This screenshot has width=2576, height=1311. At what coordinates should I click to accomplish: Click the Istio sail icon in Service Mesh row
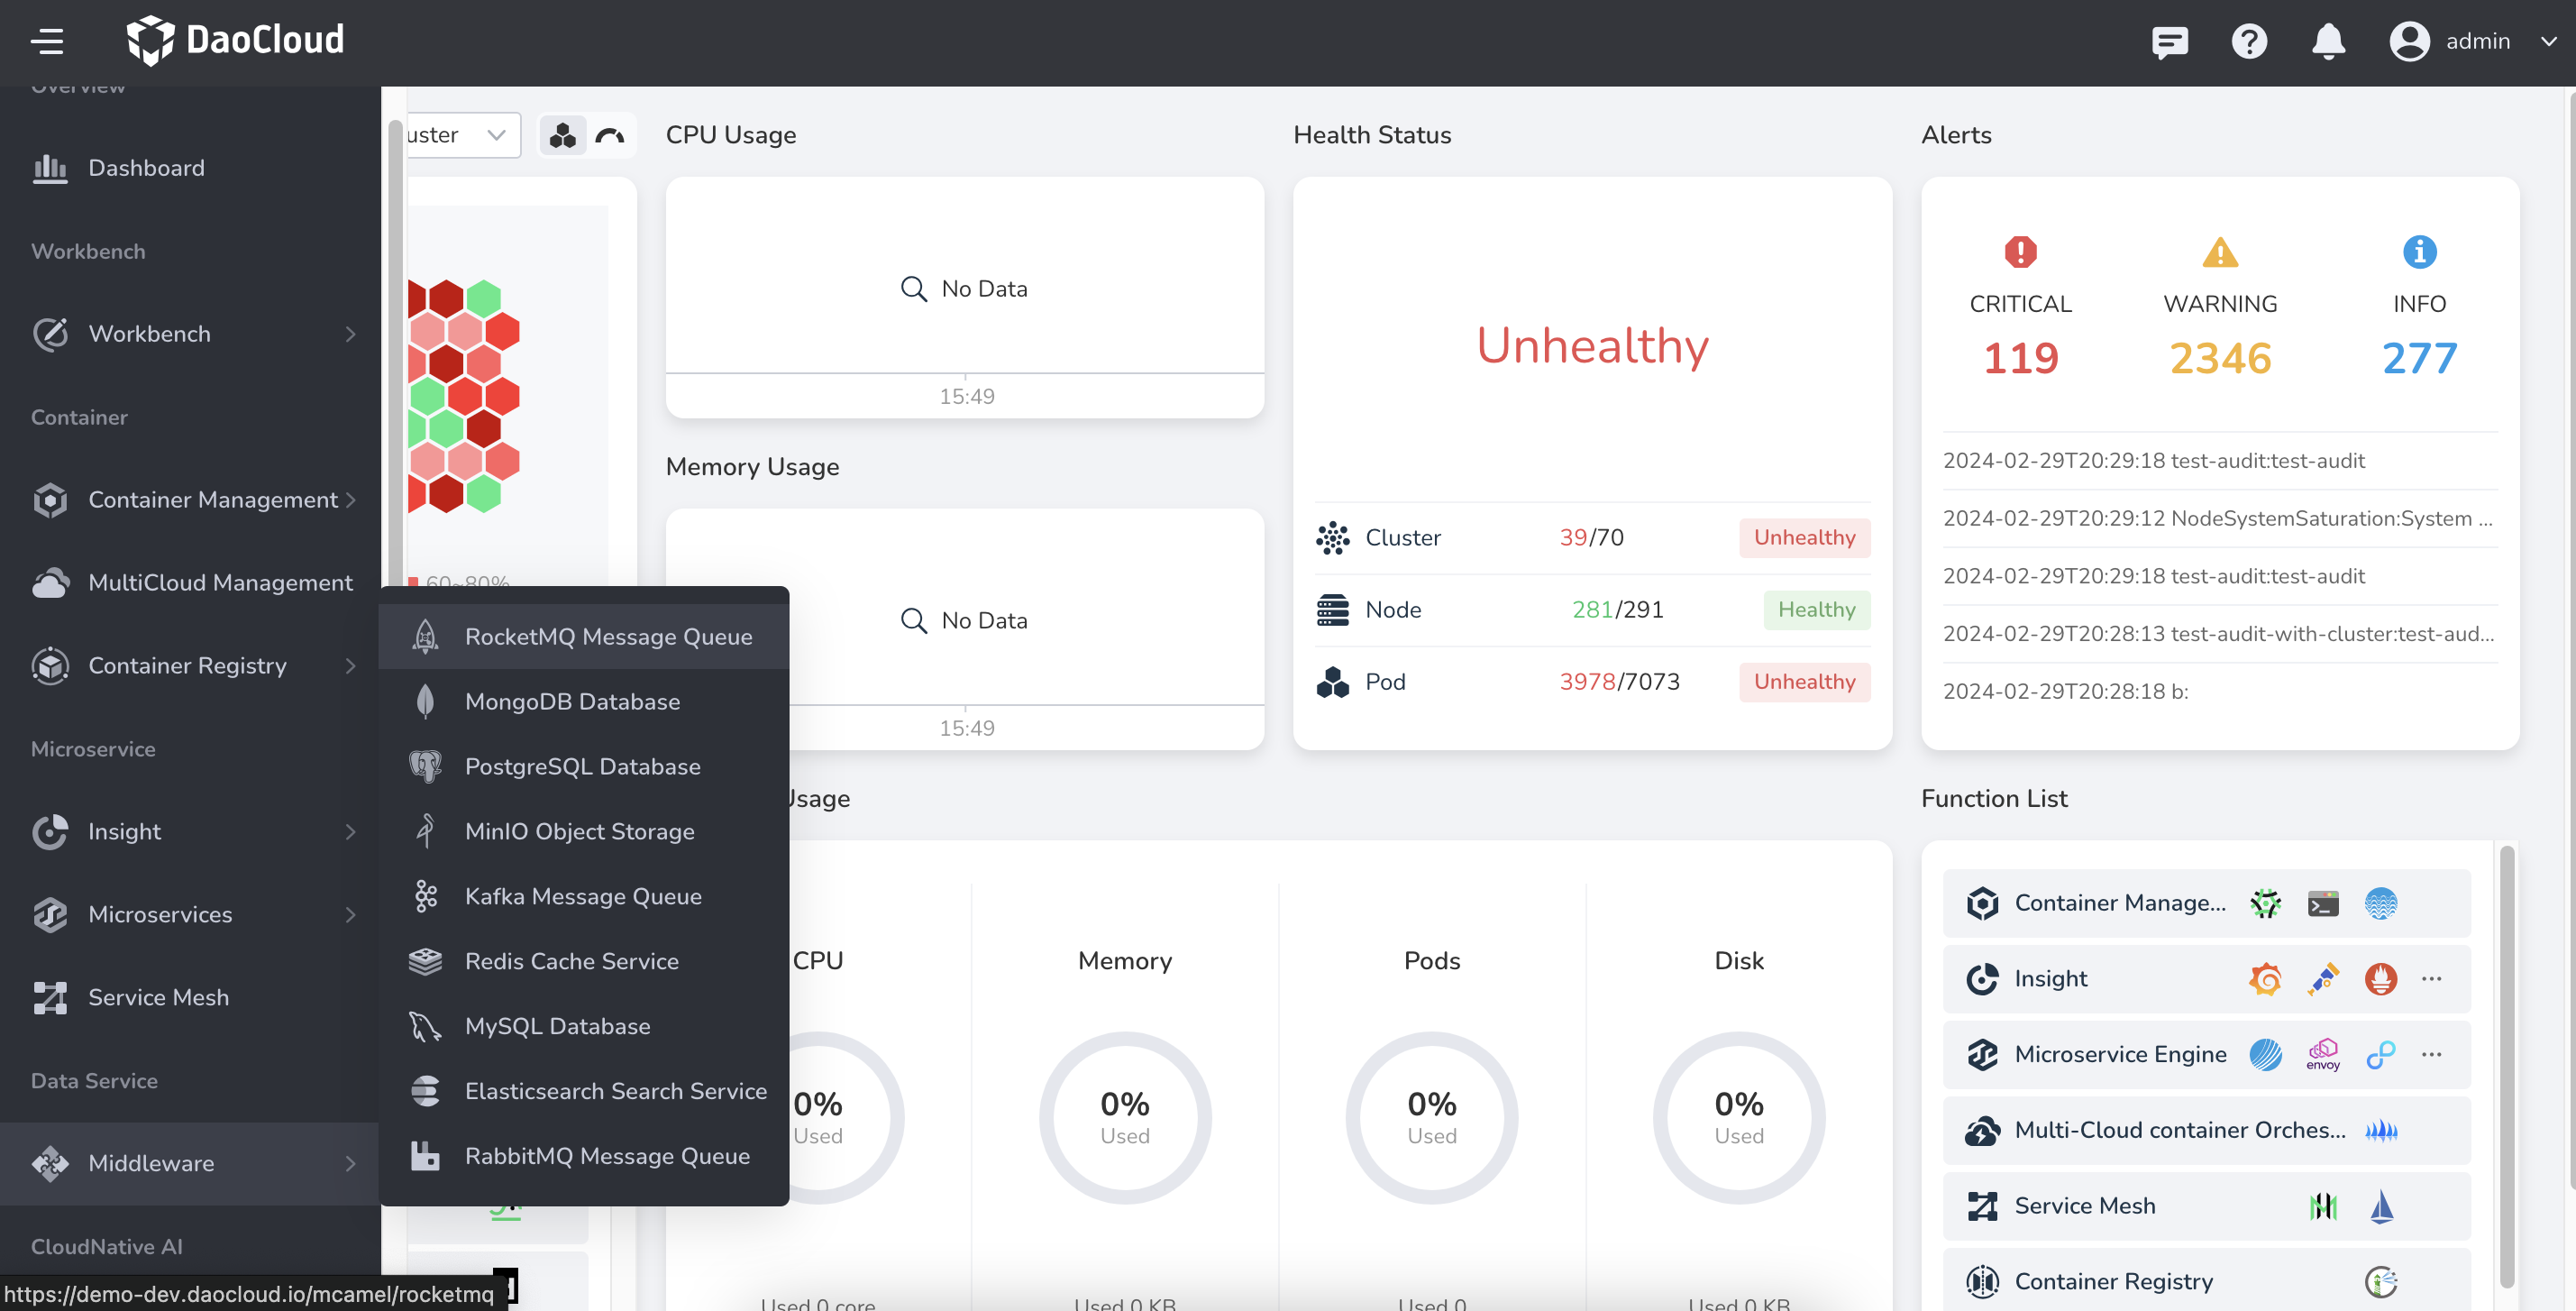click(2381, 1206)
